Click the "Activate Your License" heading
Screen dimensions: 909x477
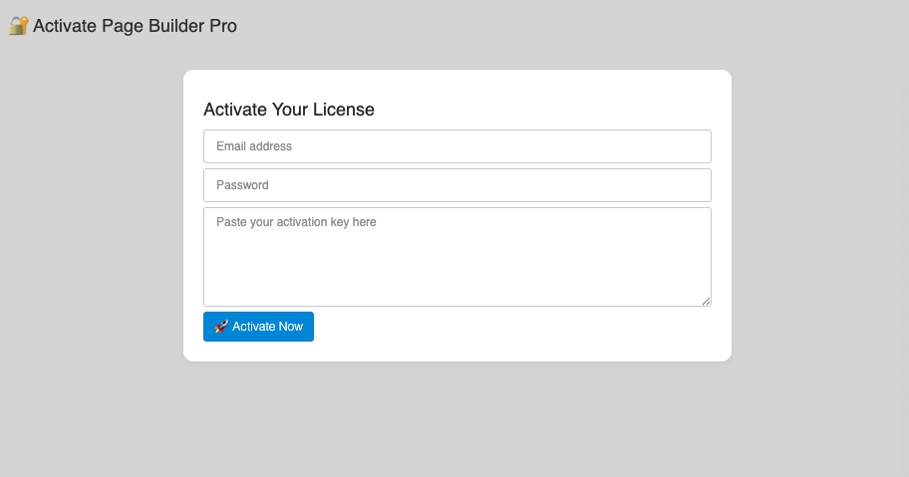(x=289, y=110)
